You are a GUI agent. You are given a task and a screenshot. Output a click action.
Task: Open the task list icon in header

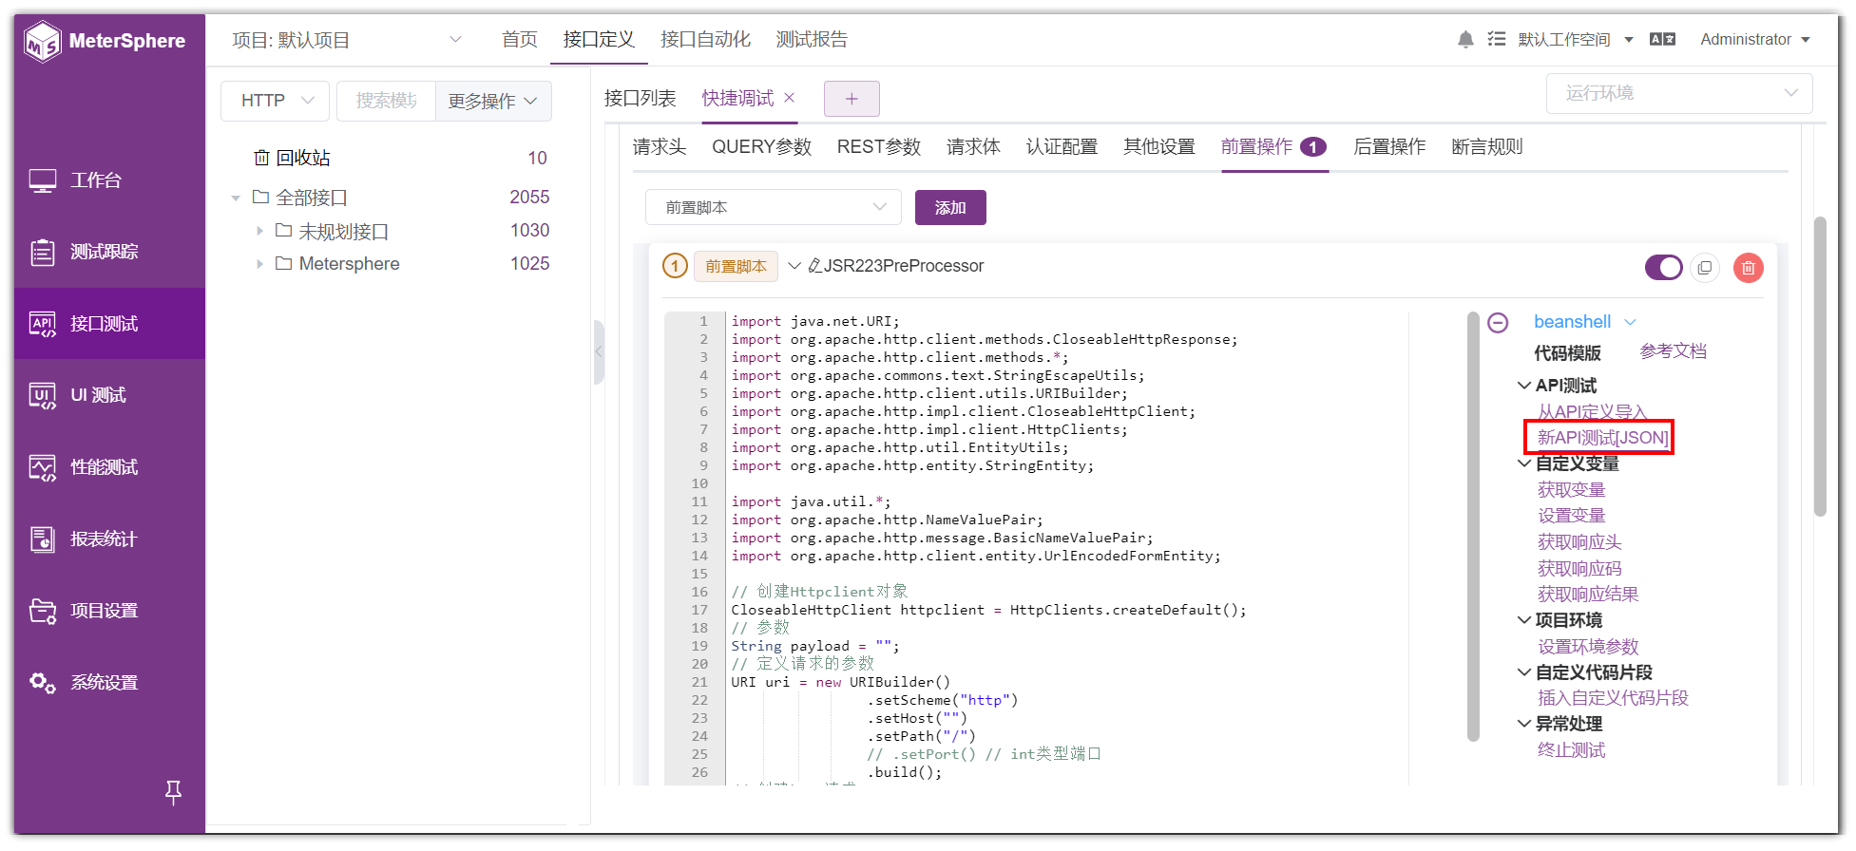point(1497,40)
